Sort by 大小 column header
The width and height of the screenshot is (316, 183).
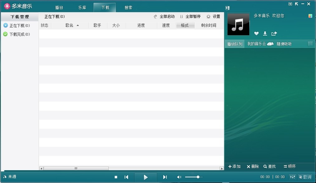tap(116, 25)
